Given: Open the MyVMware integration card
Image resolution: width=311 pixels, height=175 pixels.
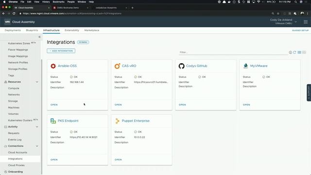Looking at the screenshot, I should pos(246,105).
